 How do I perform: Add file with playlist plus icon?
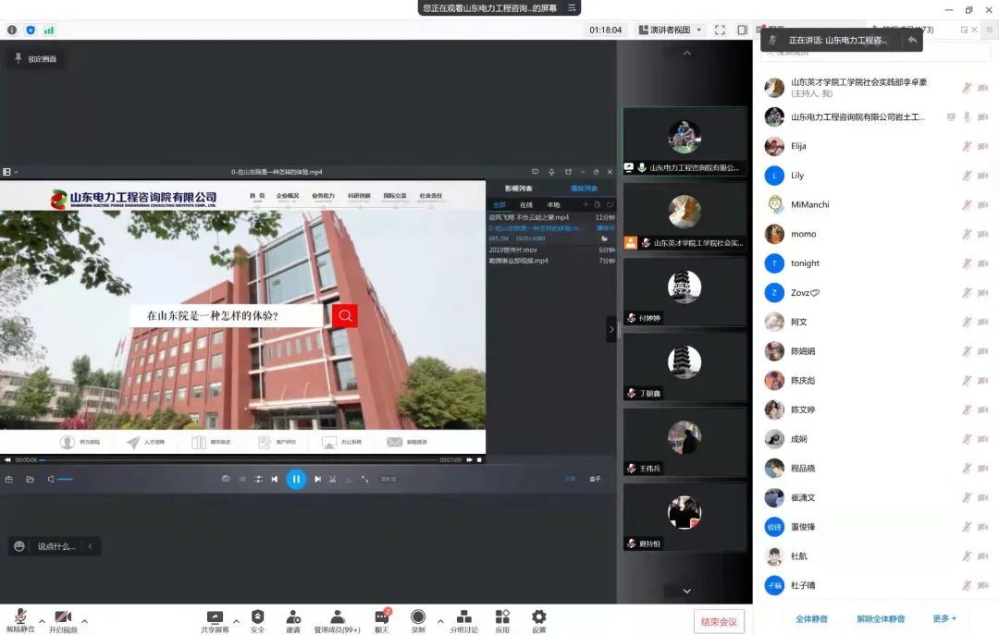[585, 204]
